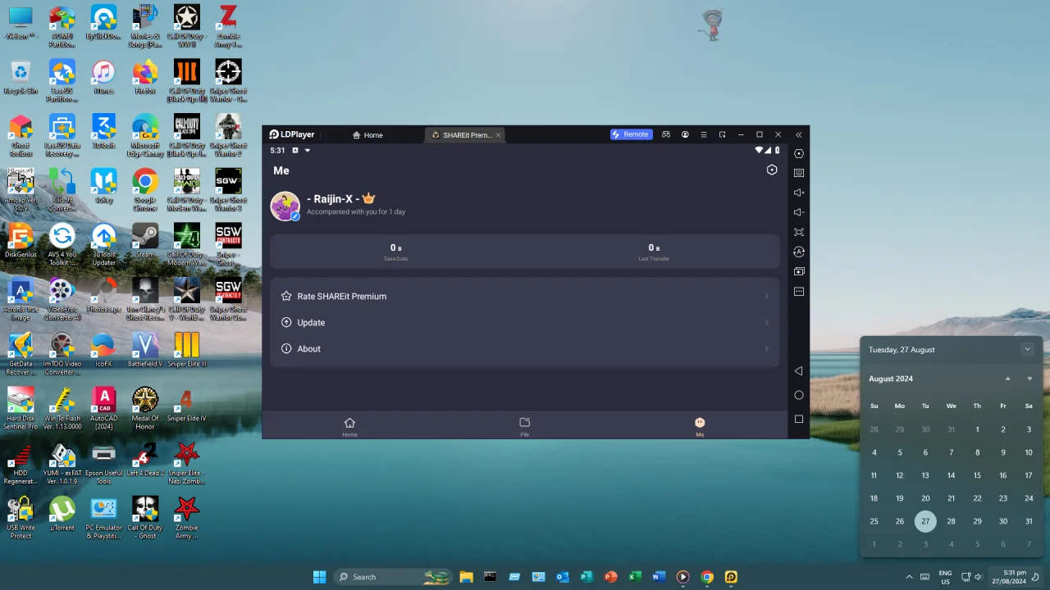
Task: Open Excel from taskbar
Action: (x=634, y=577)
